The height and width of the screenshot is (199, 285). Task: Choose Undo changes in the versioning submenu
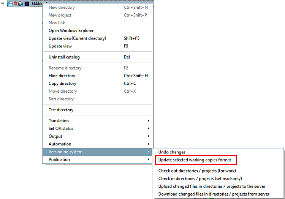point(172,152)
